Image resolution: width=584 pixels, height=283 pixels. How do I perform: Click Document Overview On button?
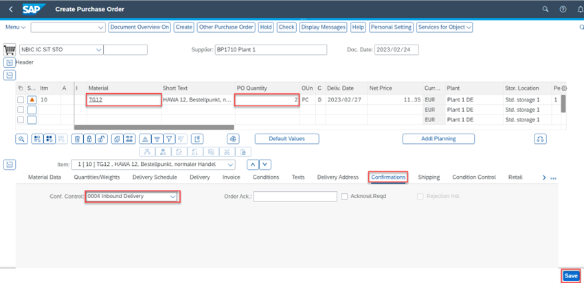pos(139,27)
